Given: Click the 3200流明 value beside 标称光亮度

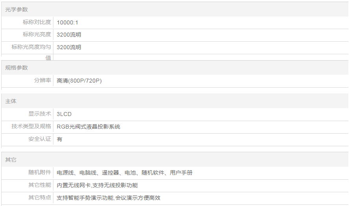Looking at the screenshot, I should click(69, 35).
